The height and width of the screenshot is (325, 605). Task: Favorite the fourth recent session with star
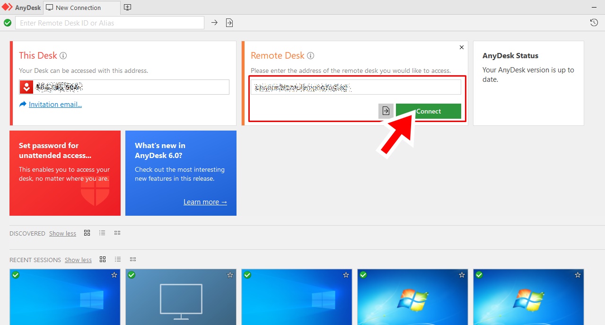pyautogui.click(x=462, y=275)
